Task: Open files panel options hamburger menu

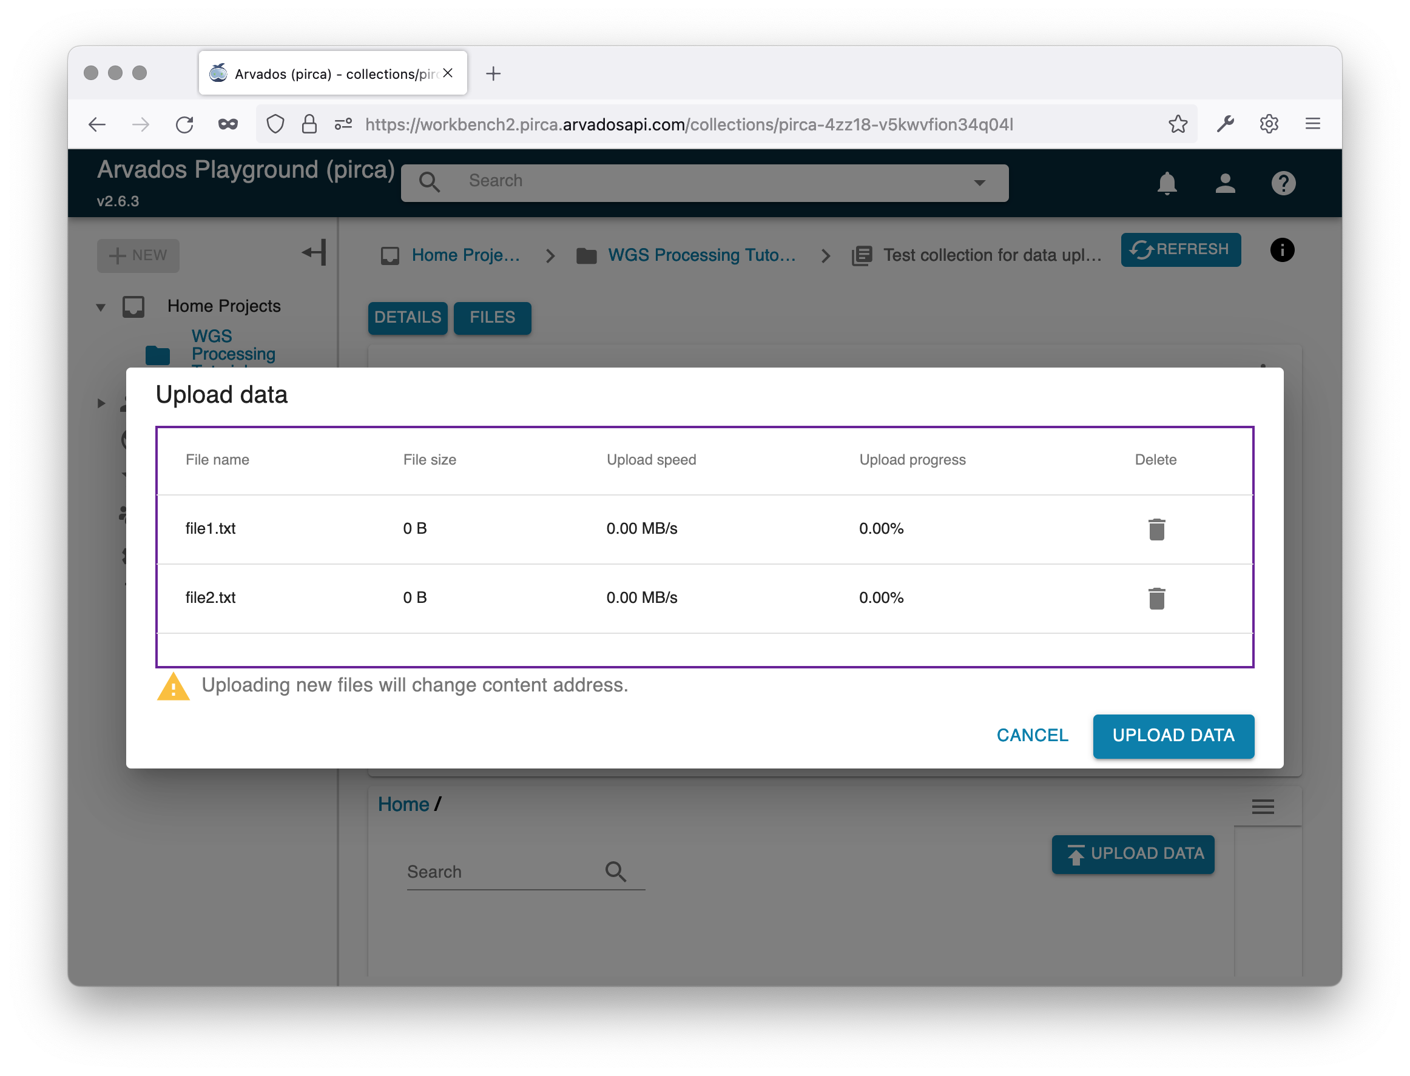Action: [1262, 806]
